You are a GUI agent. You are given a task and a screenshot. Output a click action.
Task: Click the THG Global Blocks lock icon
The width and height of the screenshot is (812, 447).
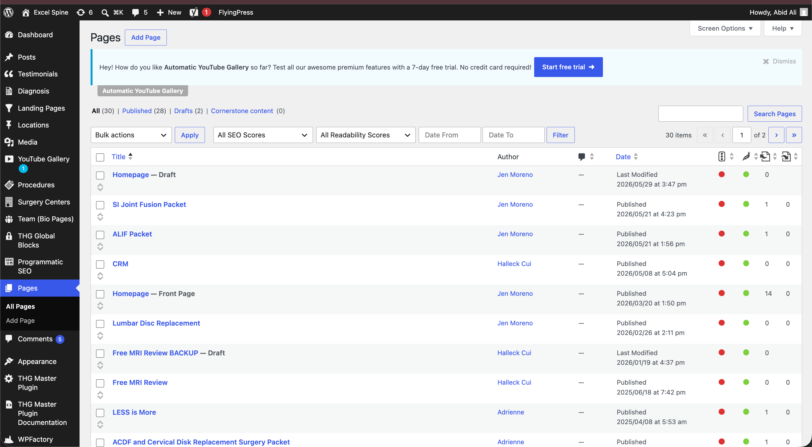tap(9, 236)
